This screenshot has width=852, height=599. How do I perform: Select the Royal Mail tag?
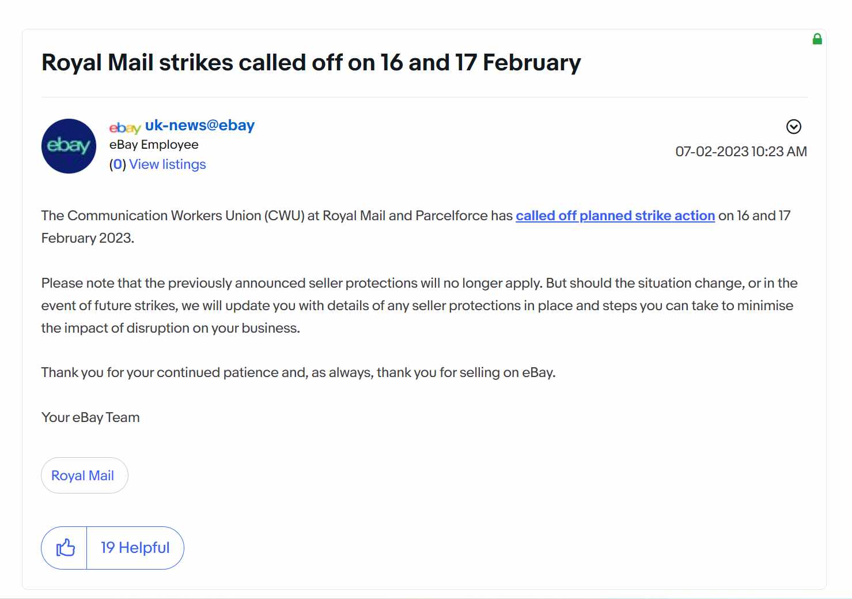(84, 476)
